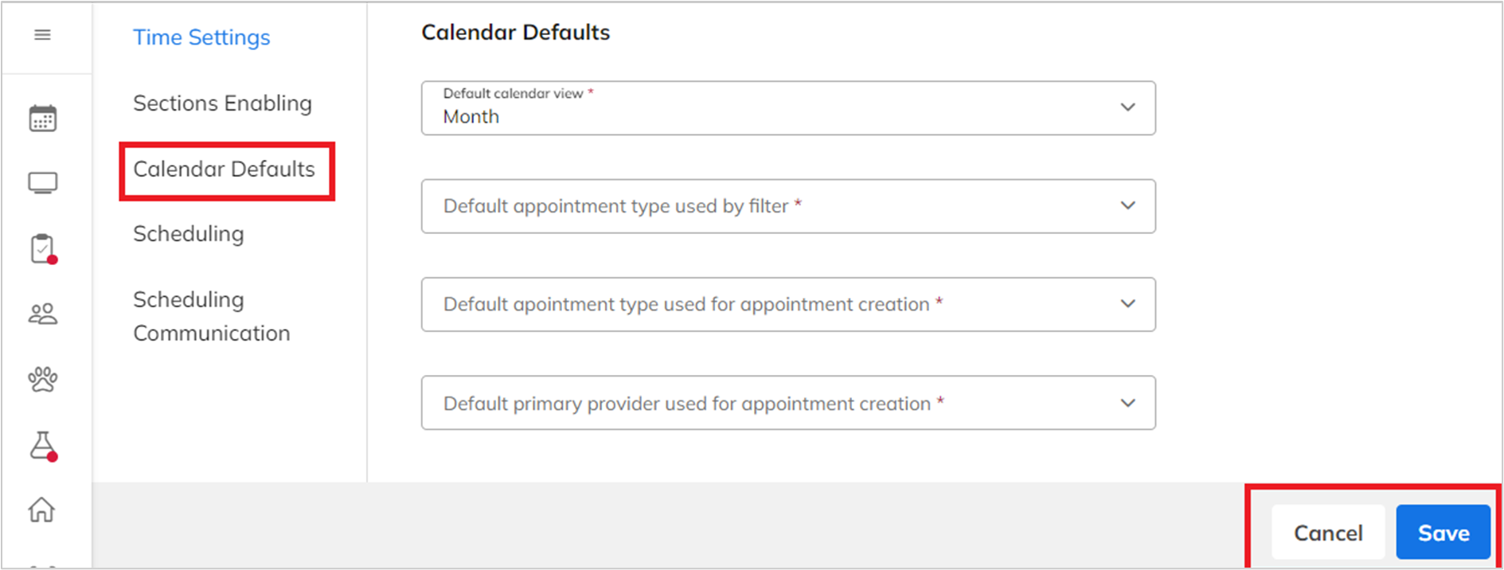Open the clipboard tasks icon
The height and width of the screenshot is (570, 1504).
coord(43,249)
